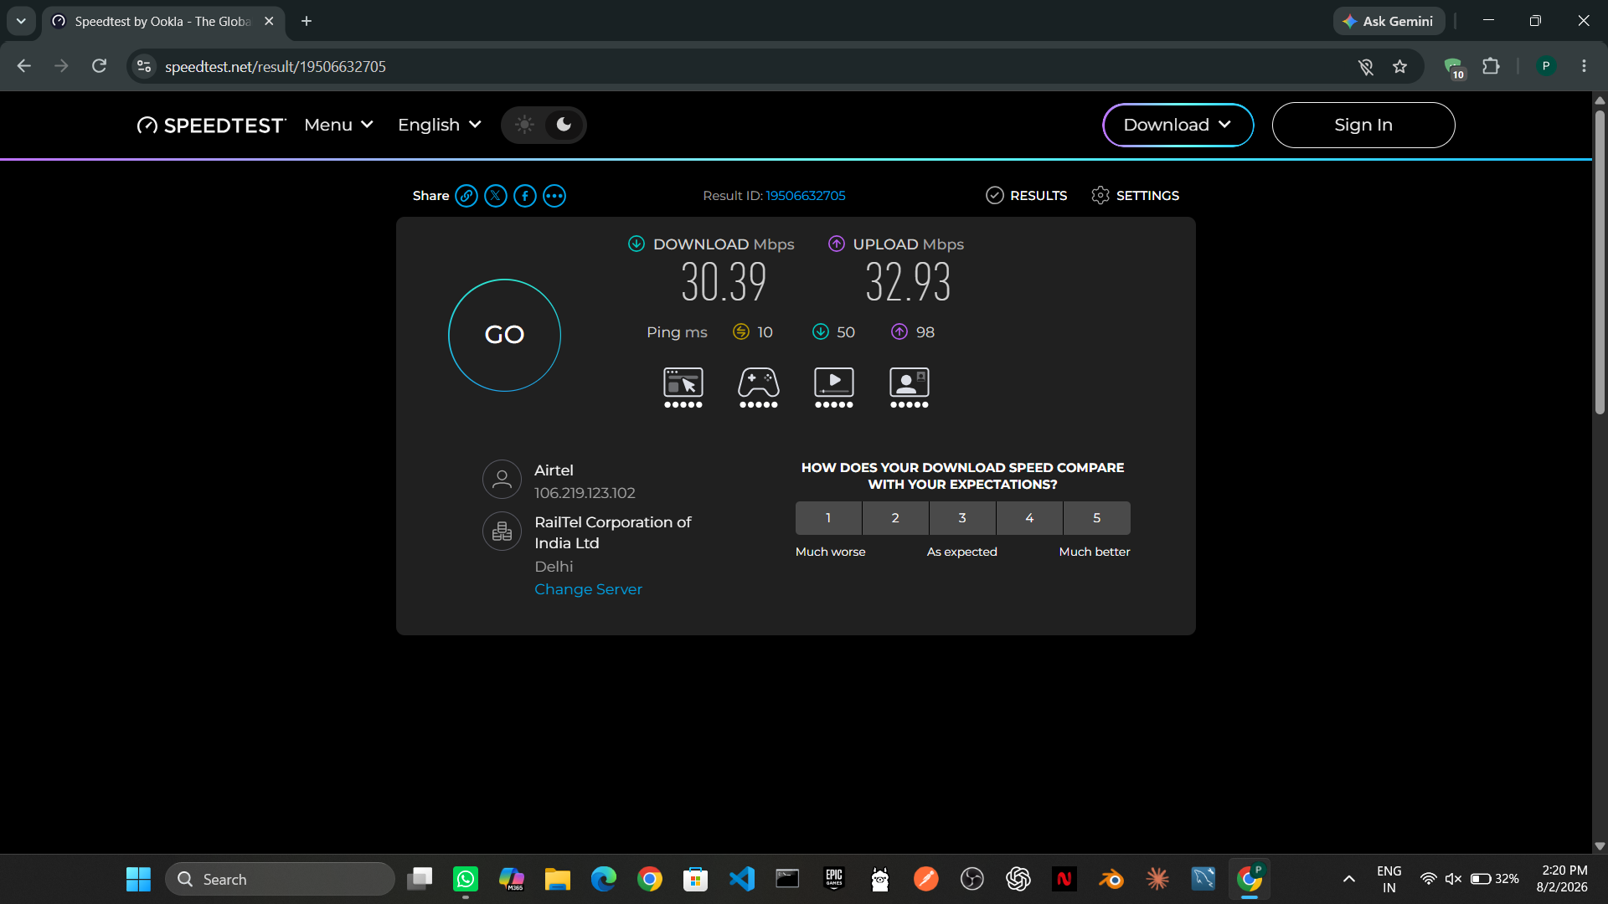This screenshot has width=1608, height=904.
Task: Click the Sign In button
Action: (x=1363, y=126)
